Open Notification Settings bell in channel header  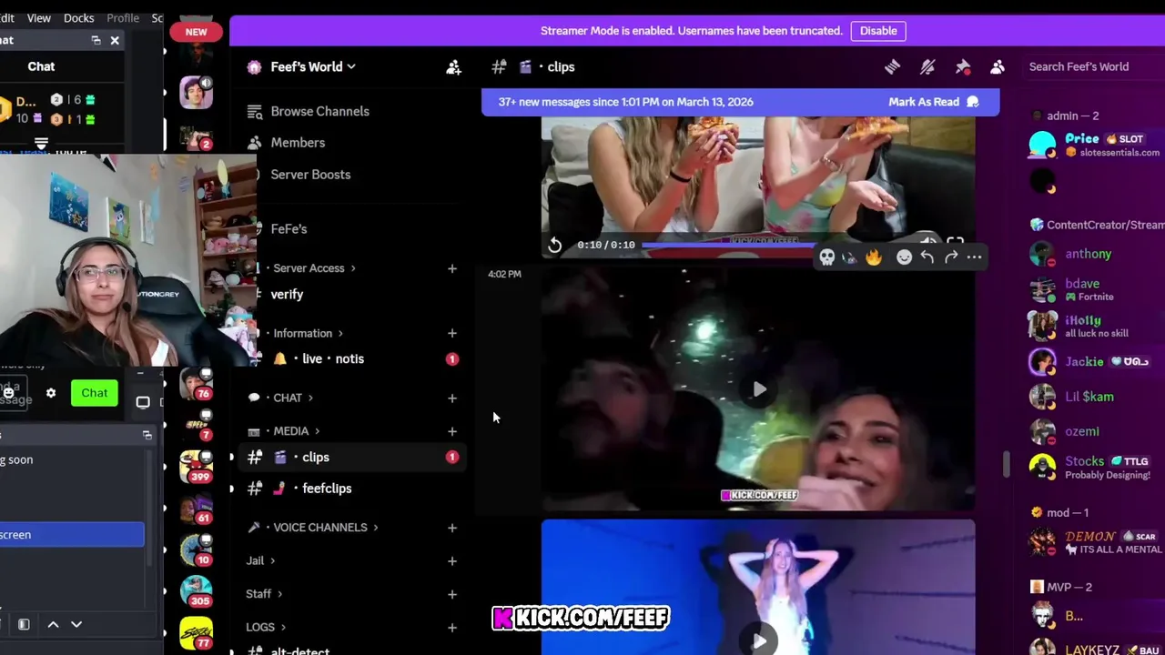click(927, 66)
